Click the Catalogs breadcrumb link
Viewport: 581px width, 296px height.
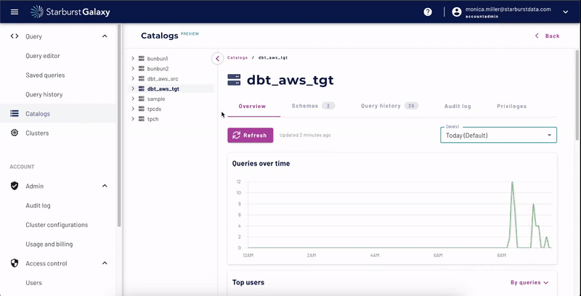coord(237,58)
